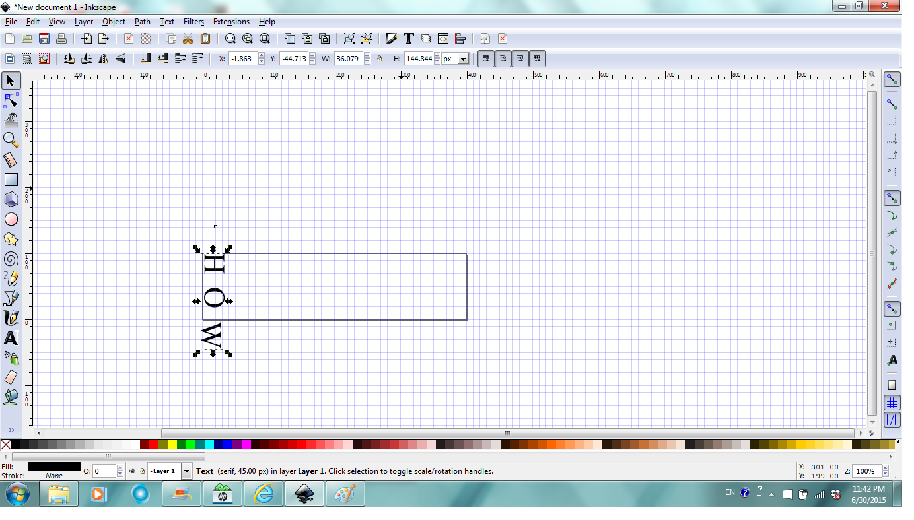Choose the Tweak tool
The width and height of the screenshot is (914, 520).
click(11, 119)
